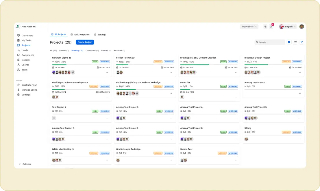The image size is (320, 191).
Task: Expand the My Projects dropdown
Action: point(249,27)
